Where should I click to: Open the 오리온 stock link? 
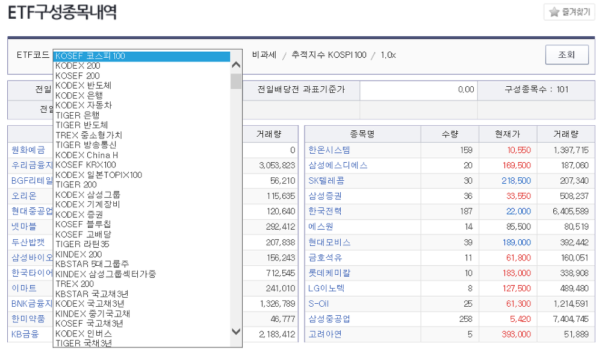(x=24, y=196)
